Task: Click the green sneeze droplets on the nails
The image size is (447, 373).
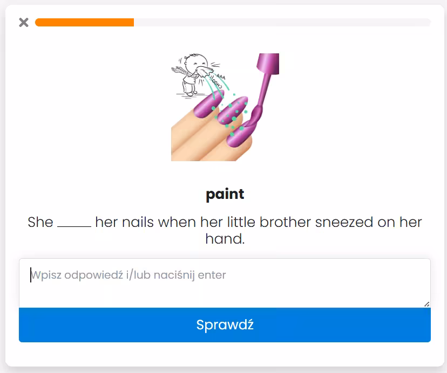Action: (x=233, y=116)
